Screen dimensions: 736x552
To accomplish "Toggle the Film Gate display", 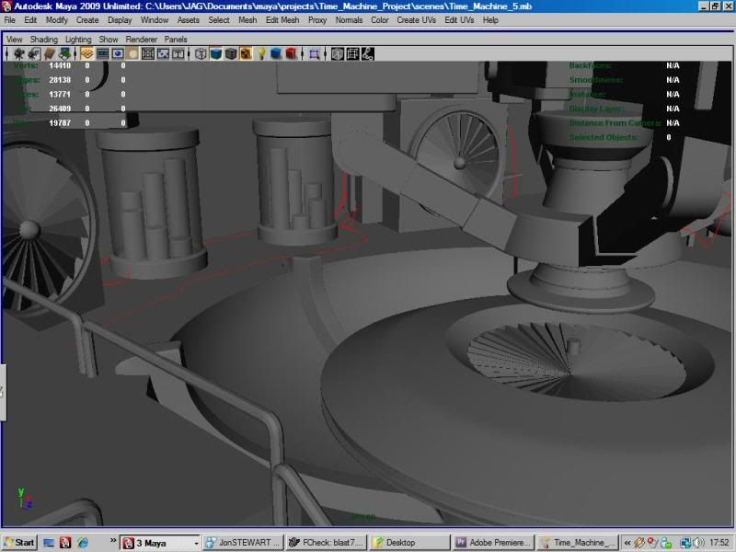I will coord(102,54).
